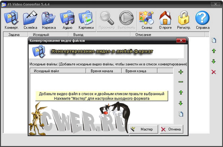
Task: Open the Склейка join tool
Action: point(30,20)
